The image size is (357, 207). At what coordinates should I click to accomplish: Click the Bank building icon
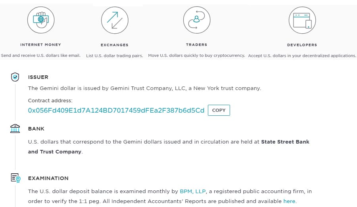click(x=15, y=129)
